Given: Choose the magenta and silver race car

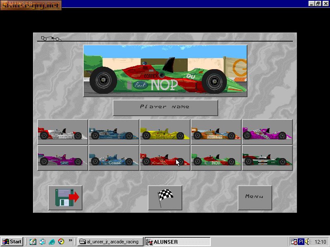Looking at the screenshot, I should (x=267, y=132).
